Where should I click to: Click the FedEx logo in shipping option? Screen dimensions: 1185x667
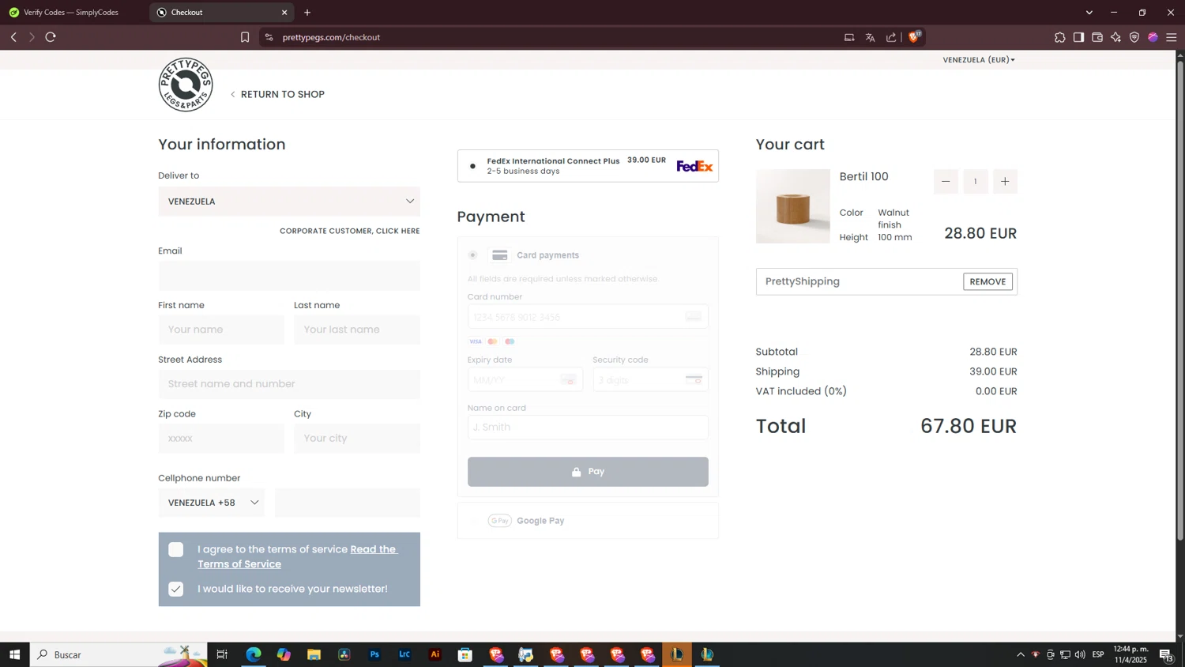[694, 166]
